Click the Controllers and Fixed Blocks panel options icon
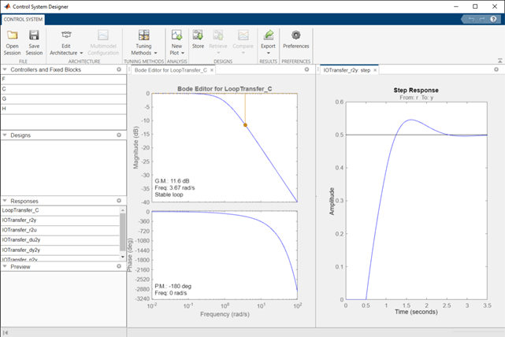The height and width of the screenshot is (337, 505). point(120,69)
